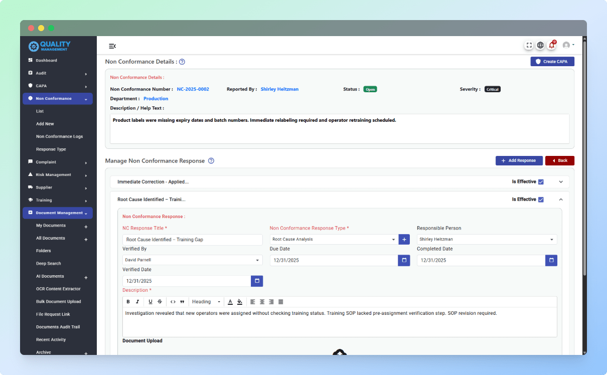The image size is (607, 375).
Task: Open the notifications bell
Action: [551, 45]
